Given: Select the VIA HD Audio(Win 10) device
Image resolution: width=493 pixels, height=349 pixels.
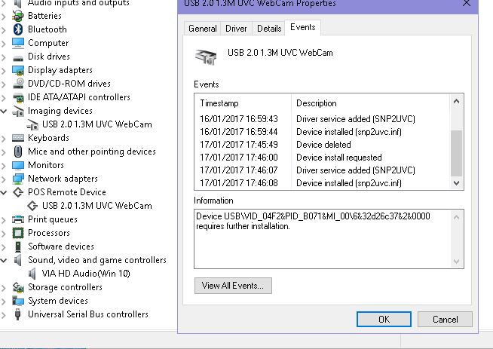Looking at the screenshot, I should click(x=86, y=274).
